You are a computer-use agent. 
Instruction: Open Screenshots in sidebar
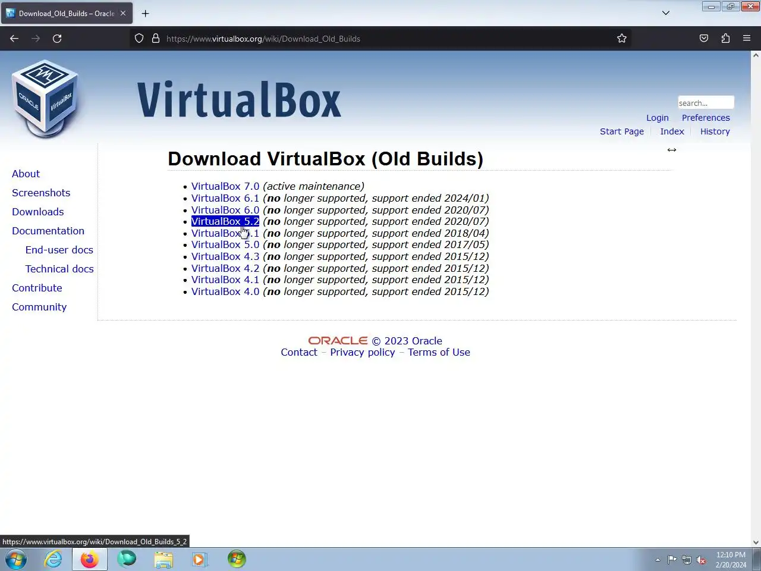tap(41, 193)
